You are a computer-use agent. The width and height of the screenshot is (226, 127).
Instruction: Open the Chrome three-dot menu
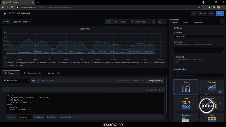223,7
